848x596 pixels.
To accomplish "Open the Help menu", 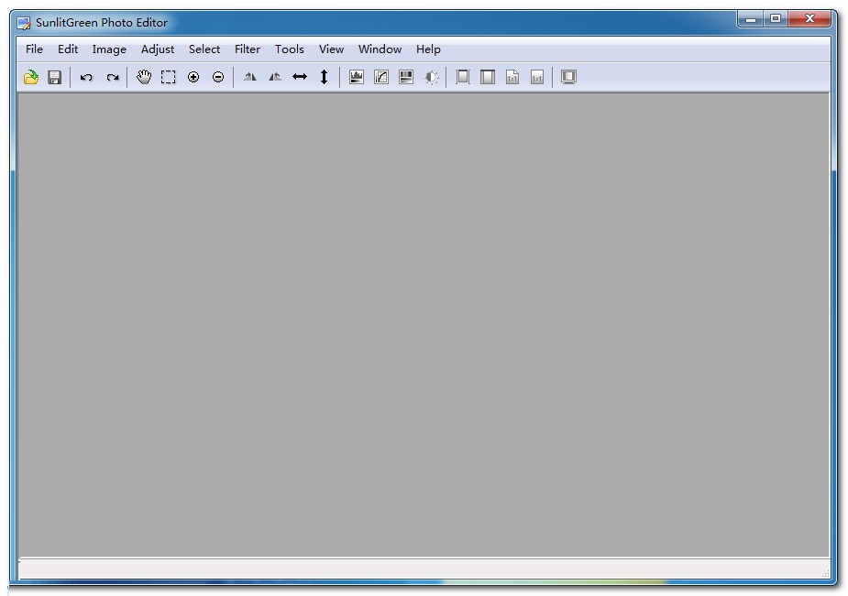I will click(x=428, y=49).
